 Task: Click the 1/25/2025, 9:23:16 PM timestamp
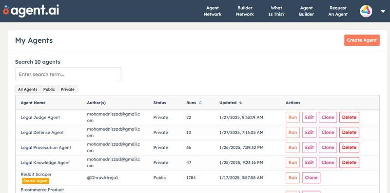tap(241, 162)
